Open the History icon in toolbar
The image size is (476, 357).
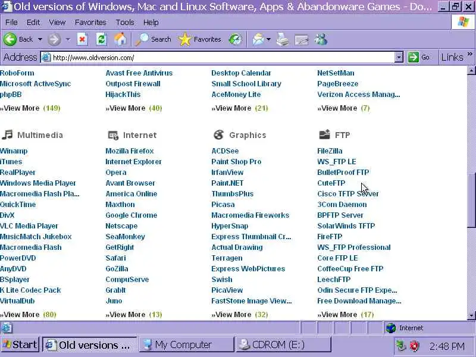tap(236, 39)
